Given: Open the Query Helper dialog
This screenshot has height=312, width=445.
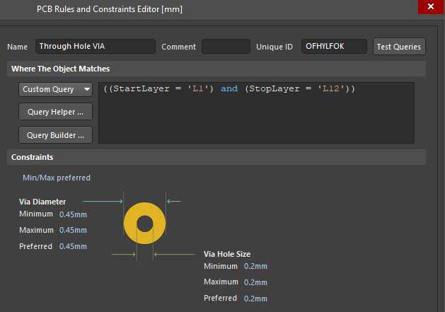Looking at the screenshot, I should [55, 112].
